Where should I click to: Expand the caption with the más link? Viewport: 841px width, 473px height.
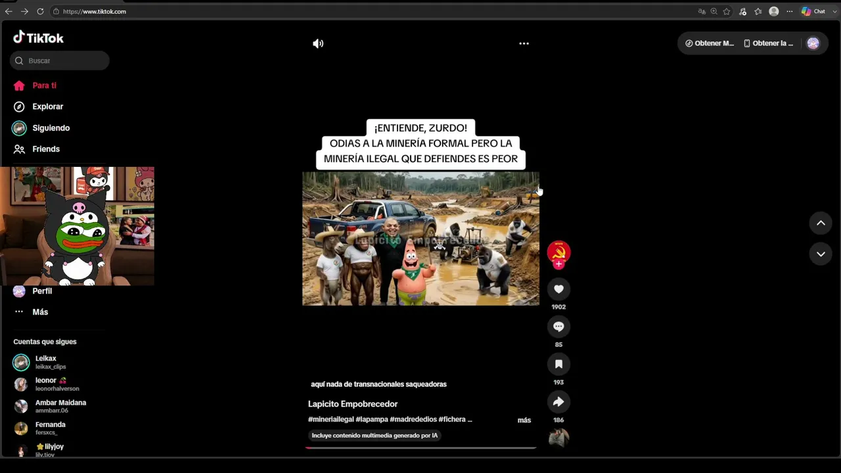tap(524, 420)
